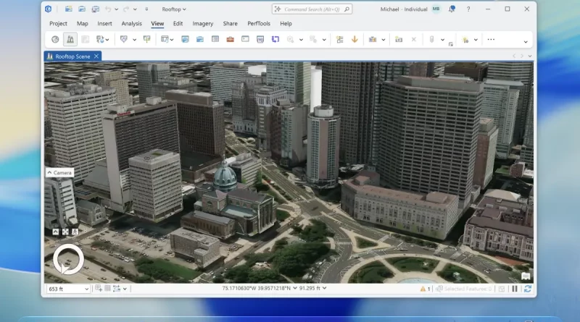Click the Redo arrow in quick access toolbar
The height and width of the screenshot is (322, 580).
pyautogui.click(x=126, y=9)
